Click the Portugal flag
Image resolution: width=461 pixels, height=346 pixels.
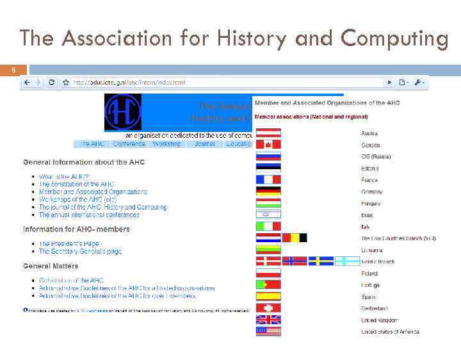click(x=268, y=284)
